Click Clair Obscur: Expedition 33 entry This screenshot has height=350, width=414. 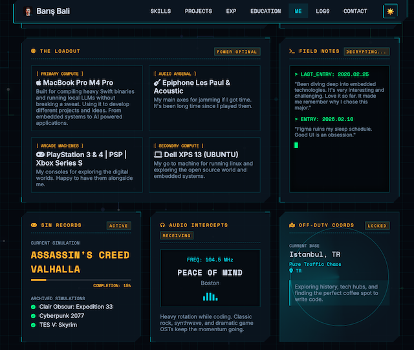tap(76, 307)
